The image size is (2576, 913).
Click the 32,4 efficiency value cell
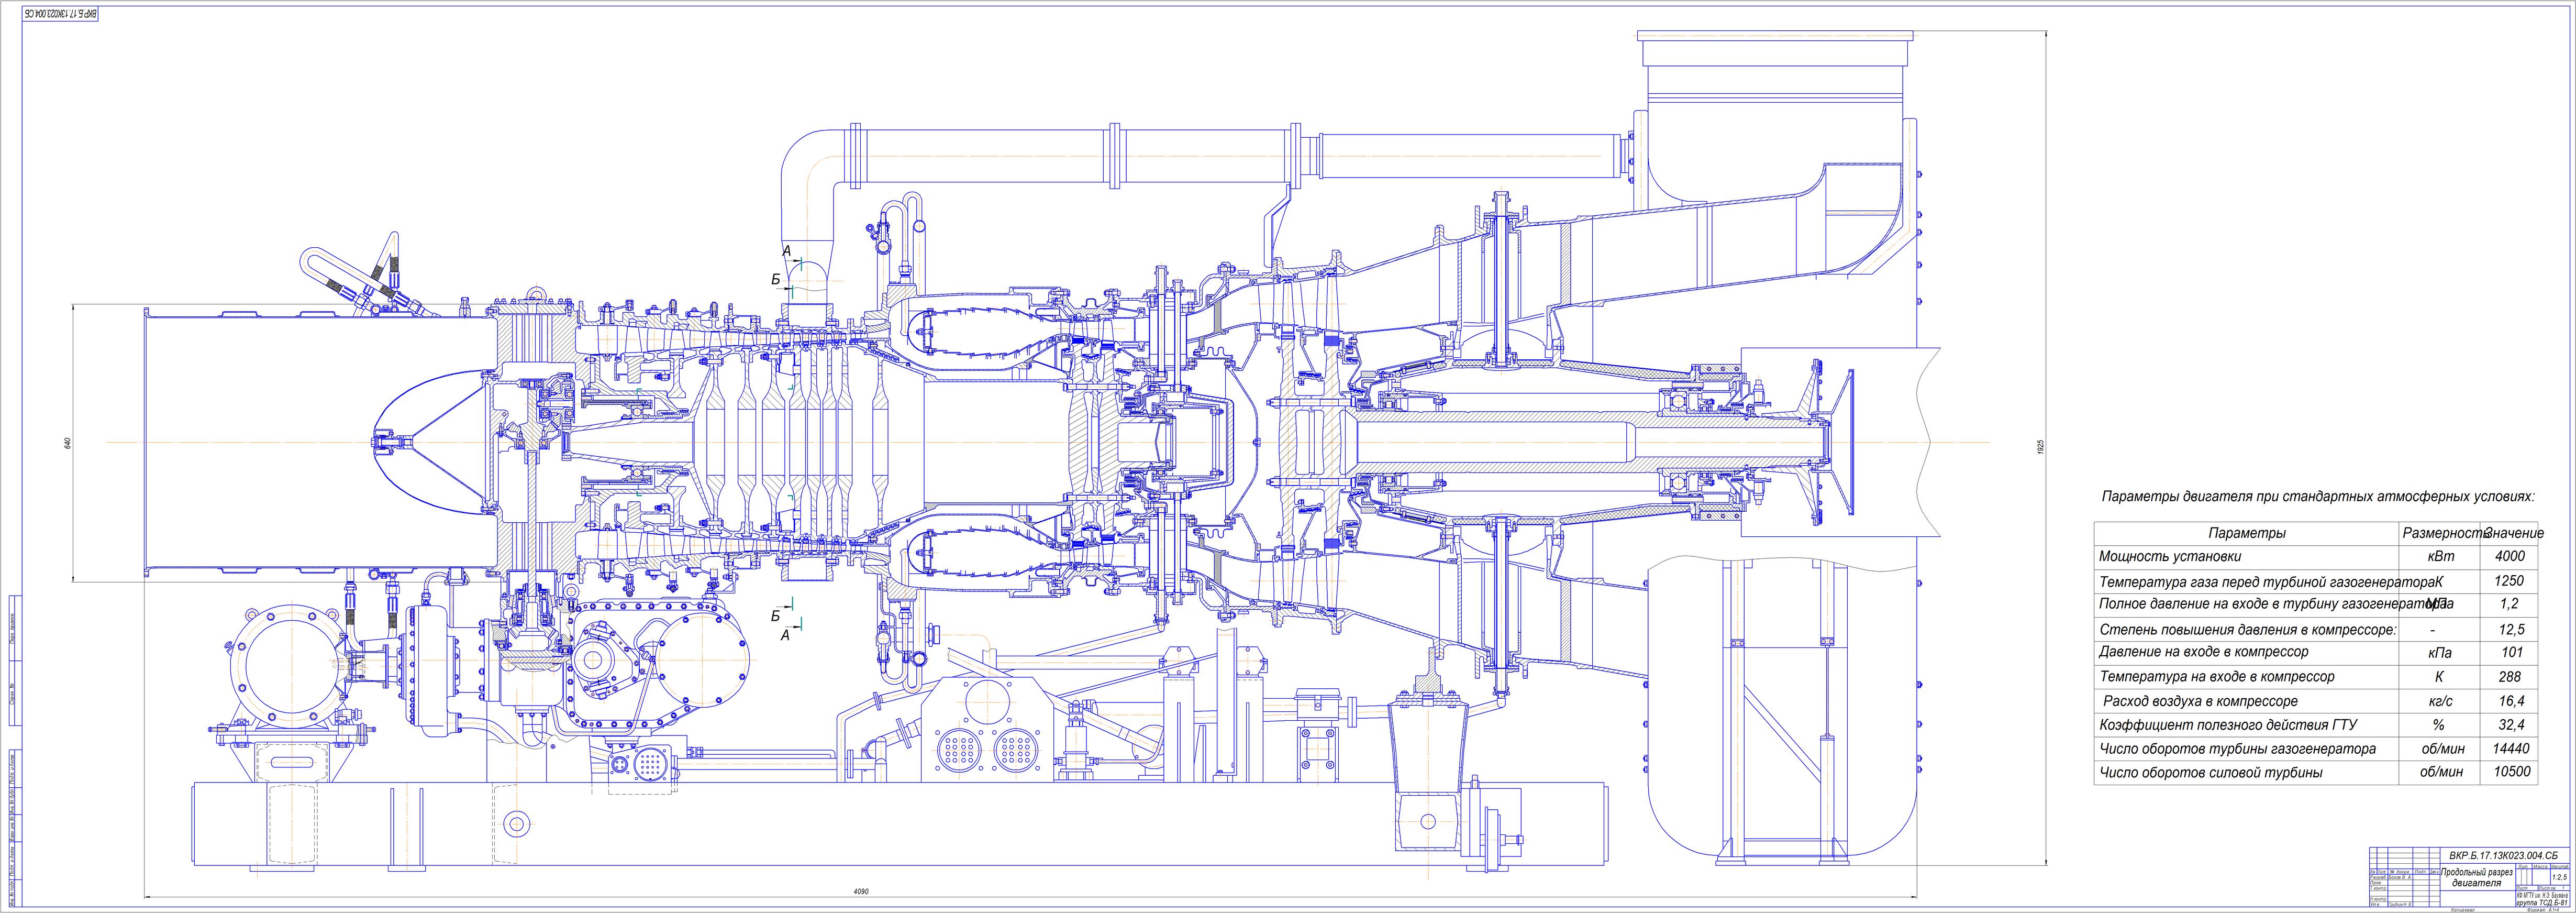tap(2510, 724)
